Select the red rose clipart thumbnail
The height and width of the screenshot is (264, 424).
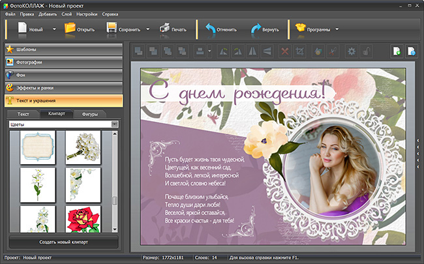83,219
